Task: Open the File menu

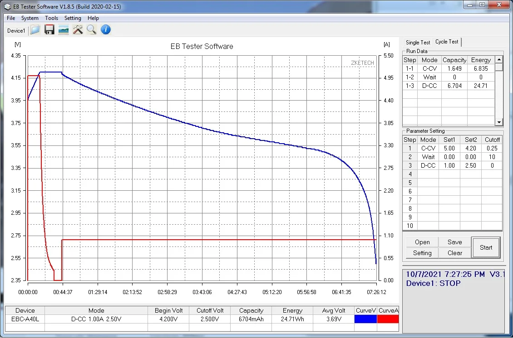Action: [x=11, y=18]
